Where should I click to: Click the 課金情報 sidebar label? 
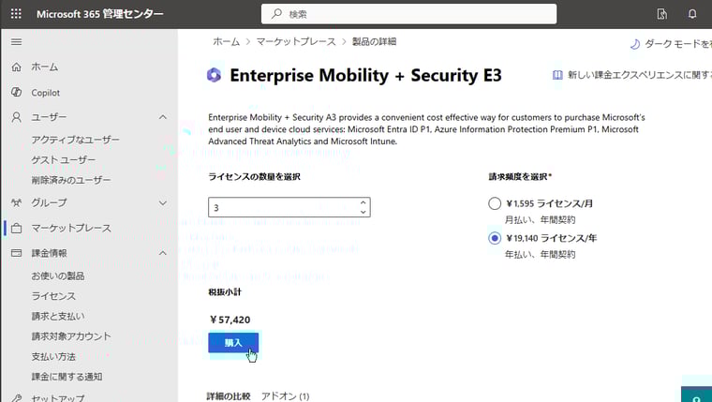pos(49,253)
